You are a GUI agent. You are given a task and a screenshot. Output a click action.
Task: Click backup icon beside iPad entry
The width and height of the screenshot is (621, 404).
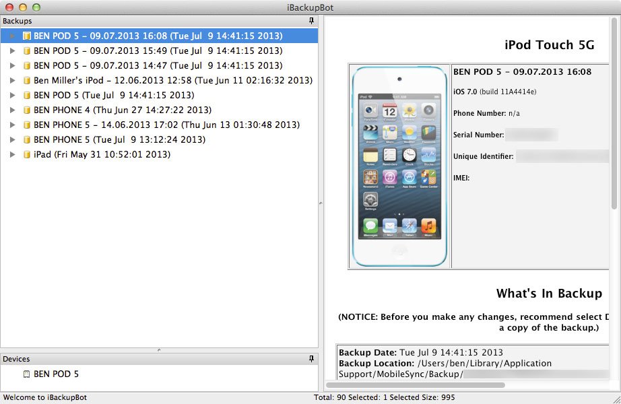pyautogui.click(x=26, y=154)
